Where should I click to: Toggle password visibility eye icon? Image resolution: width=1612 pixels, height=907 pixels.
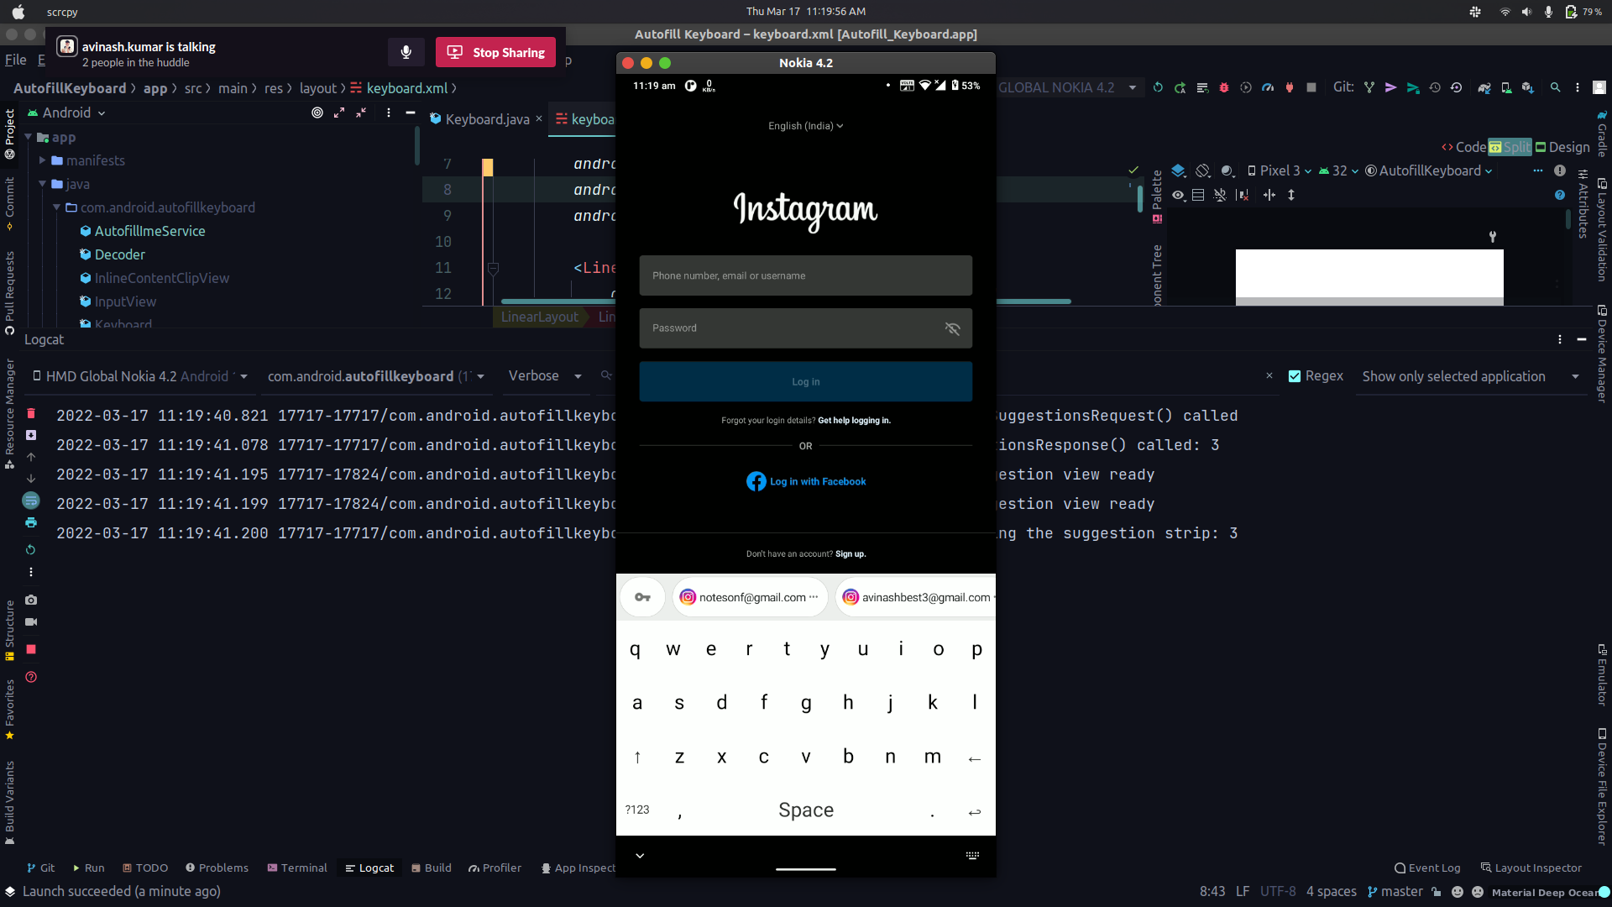[952, 328]
